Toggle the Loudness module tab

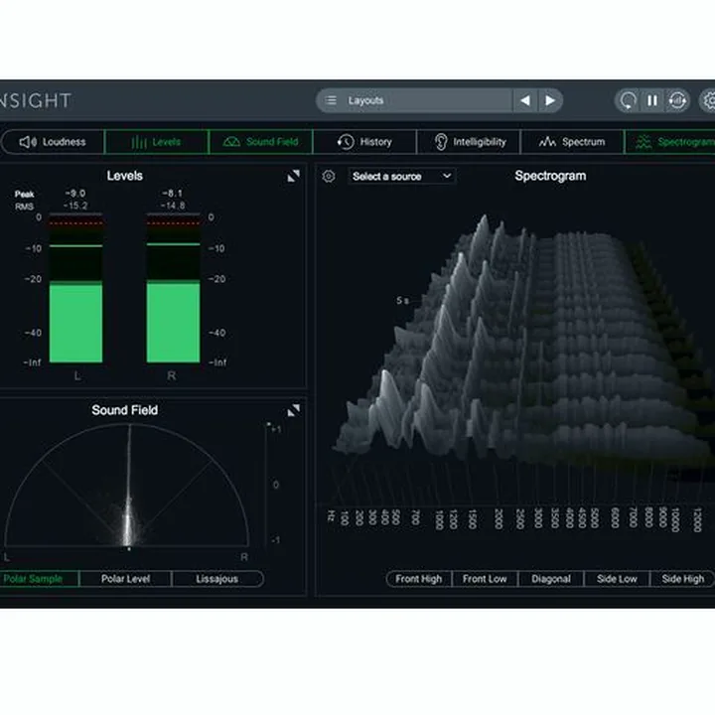click(53, 142)
